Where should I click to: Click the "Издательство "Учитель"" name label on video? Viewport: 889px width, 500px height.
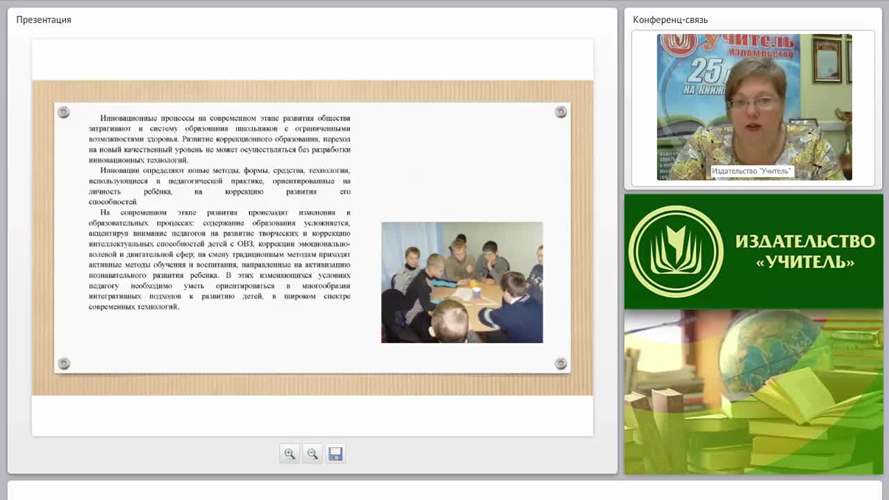(751, 171)
